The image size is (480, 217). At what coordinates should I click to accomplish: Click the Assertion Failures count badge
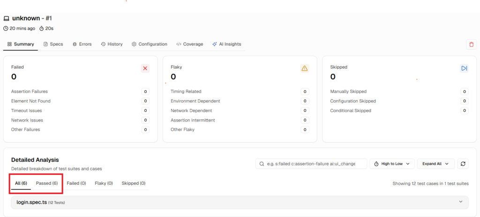(x=145, y=92)
